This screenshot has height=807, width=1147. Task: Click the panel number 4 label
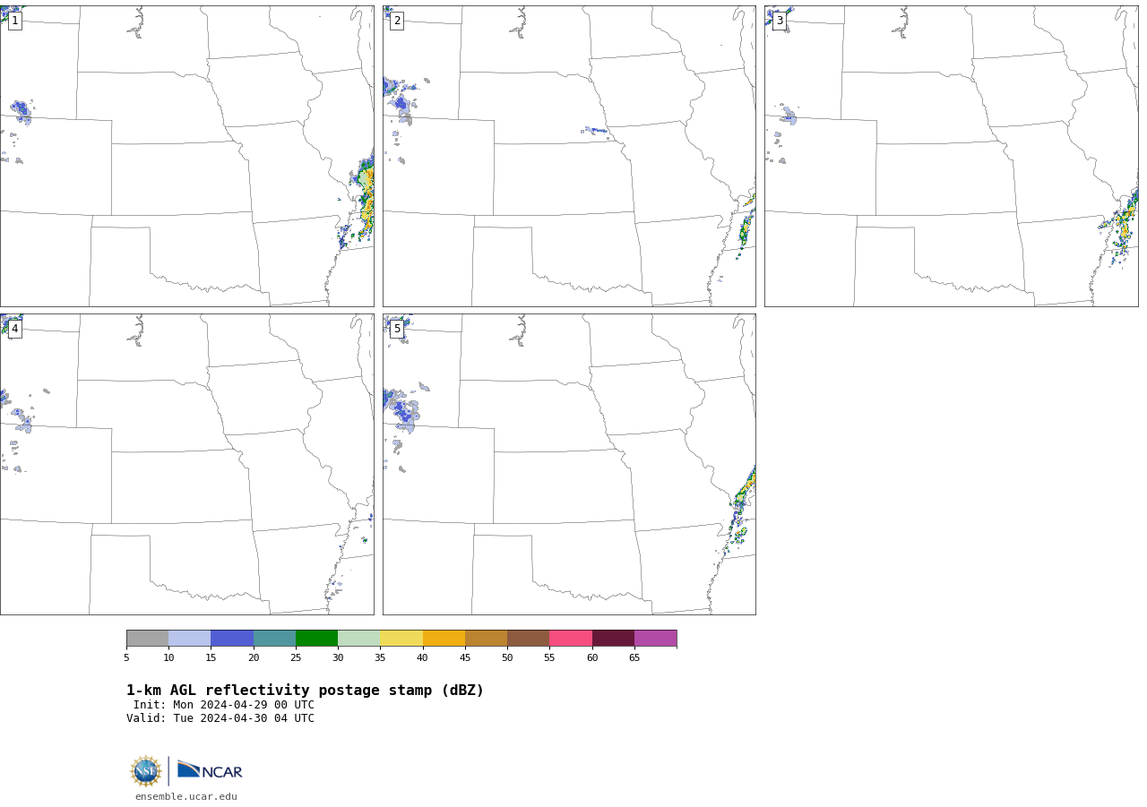pos(14,329)
